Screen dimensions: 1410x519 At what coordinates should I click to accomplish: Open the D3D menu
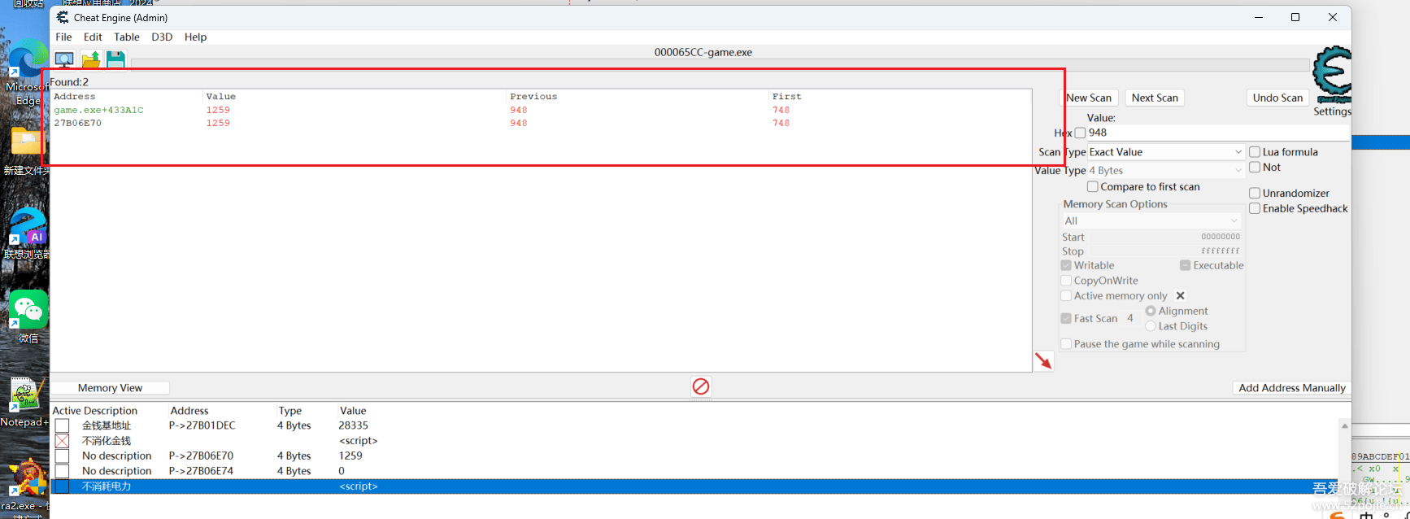(x=162, y=37)
